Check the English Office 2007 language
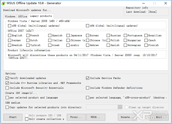This screenshot has width=172, height=124. [x=9, y=36]
